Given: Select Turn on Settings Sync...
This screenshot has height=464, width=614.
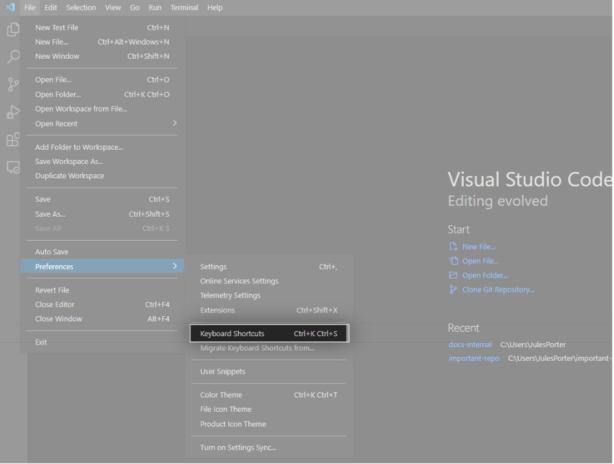Looking at the screenshot, I should pos(269,447).
